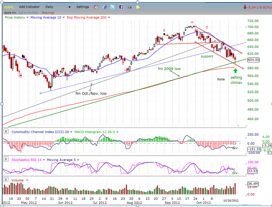Expand the Commodity Channel Index dropdown arrow
This screenshot has height=207, width=272.
coord(71,132)
